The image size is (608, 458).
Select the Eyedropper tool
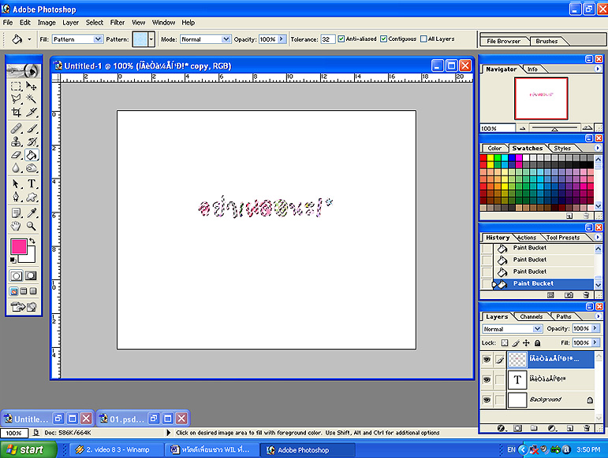coord(32,212)
